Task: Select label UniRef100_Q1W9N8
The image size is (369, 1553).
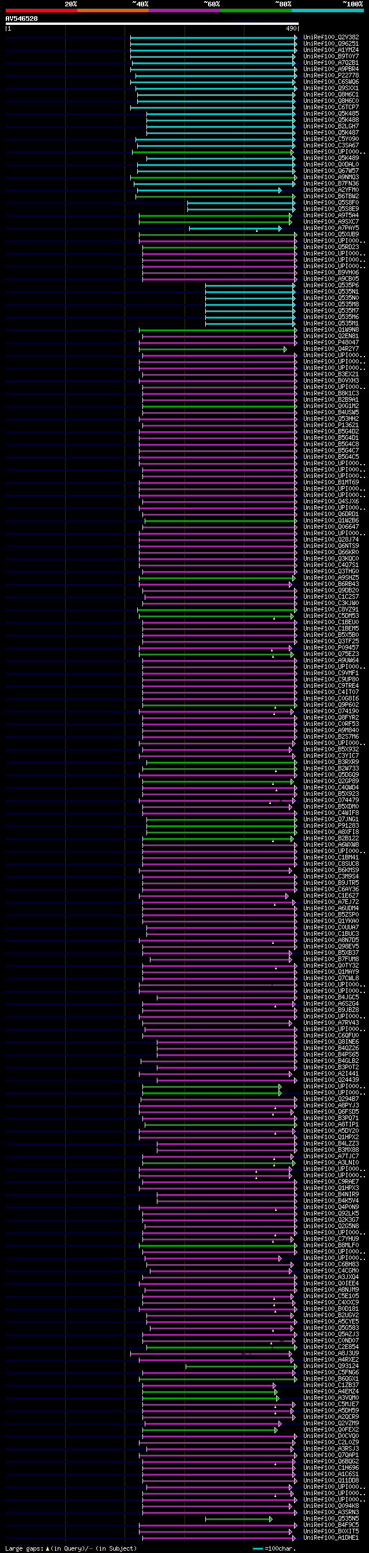Action: click(331, 330)
